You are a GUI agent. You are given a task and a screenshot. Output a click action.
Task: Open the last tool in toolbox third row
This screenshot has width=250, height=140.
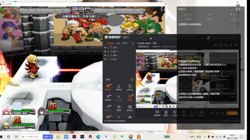pyautogui.click(x=130, y=108)
